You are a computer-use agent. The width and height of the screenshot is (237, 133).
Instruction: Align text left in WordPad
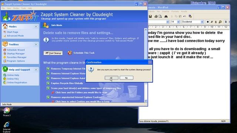tap(226, 22)
